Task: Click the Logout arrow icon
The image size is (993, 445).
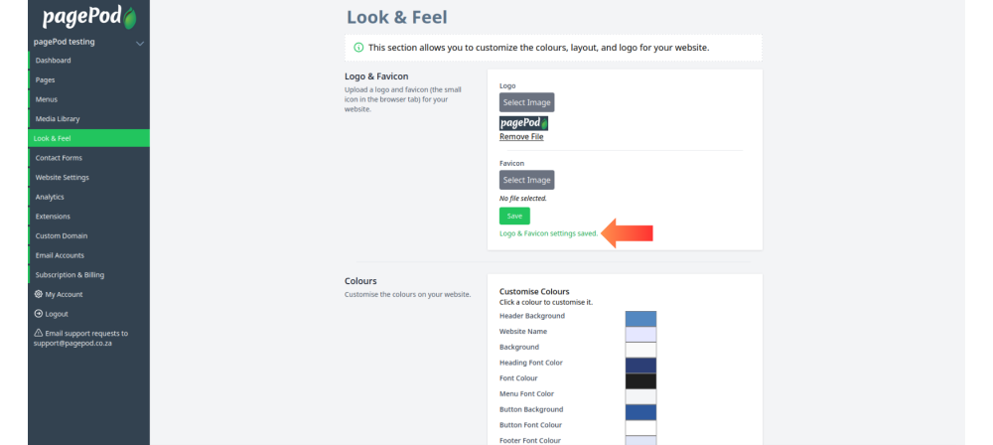Action: (x=39, y=314)
